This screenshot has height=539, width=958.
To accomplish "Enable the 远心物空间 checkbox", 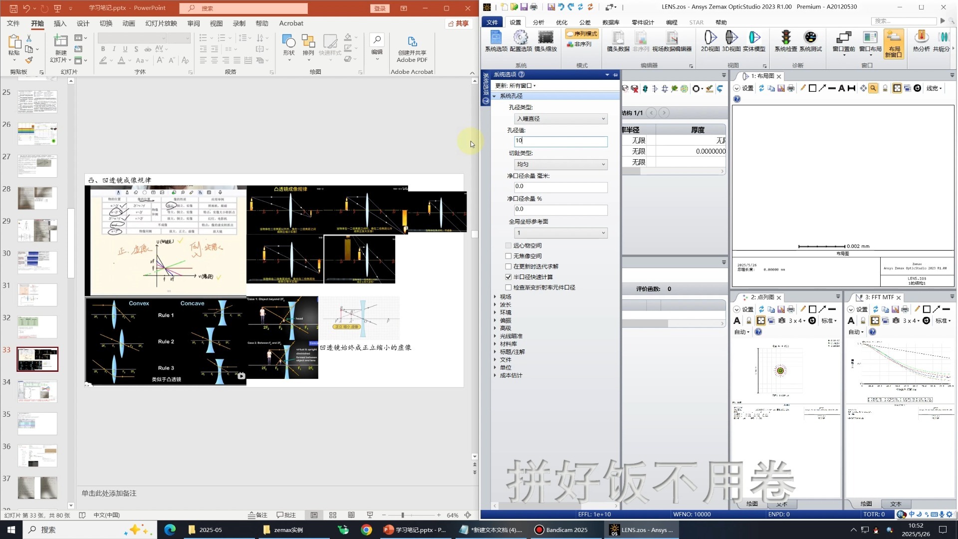I will coord(508,246).
